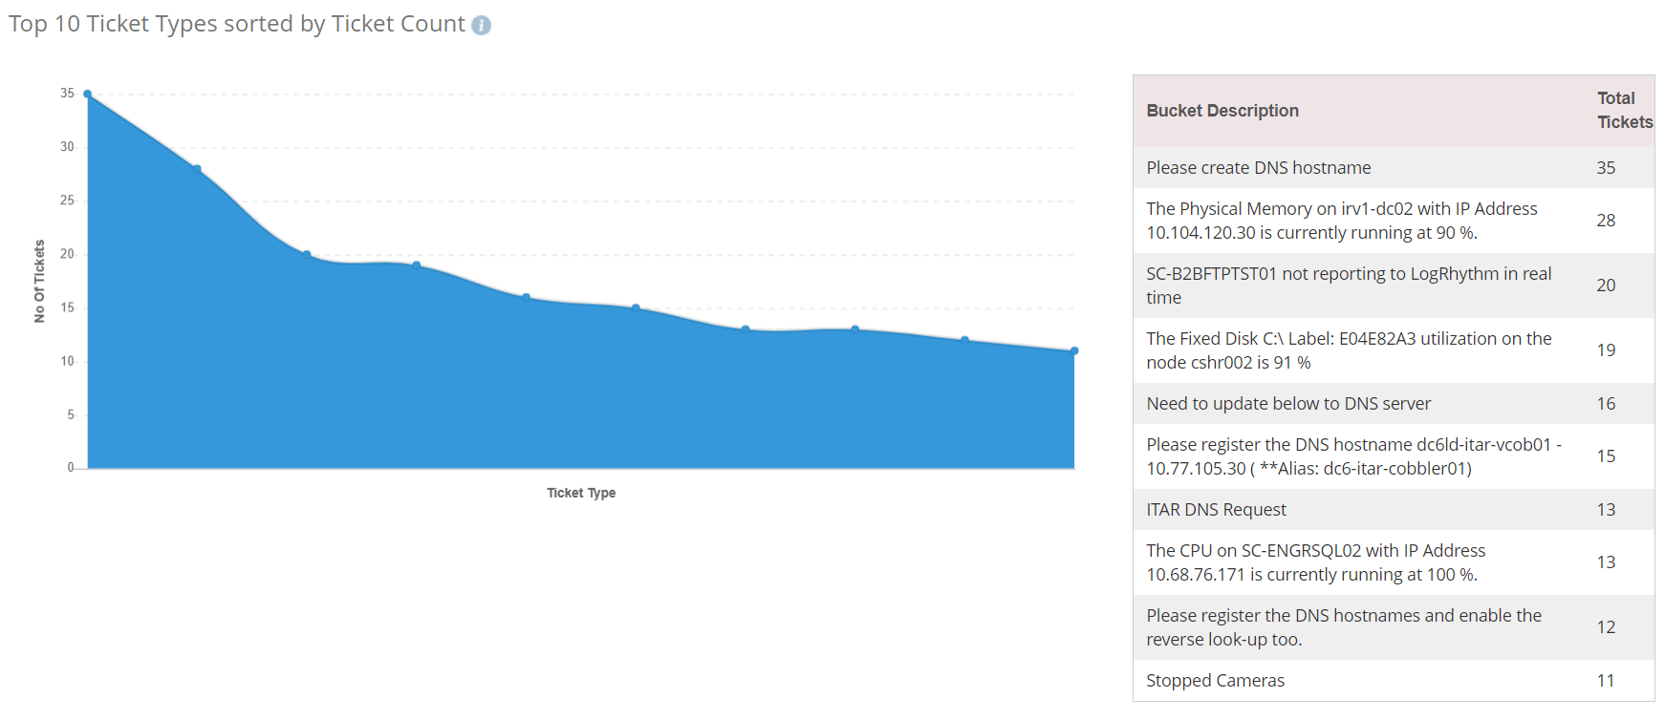This screenshot has height=720, width=1665.
Task: Click the 'No Of Tickets' y-axis label
Action: coord(39,281)
